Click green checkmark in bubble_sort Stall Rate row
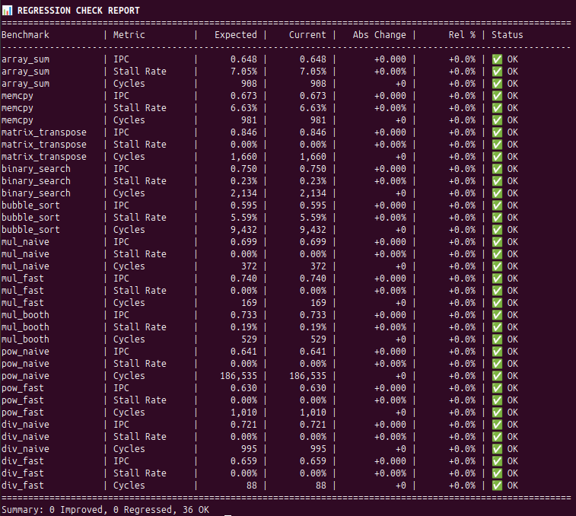 point(497,218)
